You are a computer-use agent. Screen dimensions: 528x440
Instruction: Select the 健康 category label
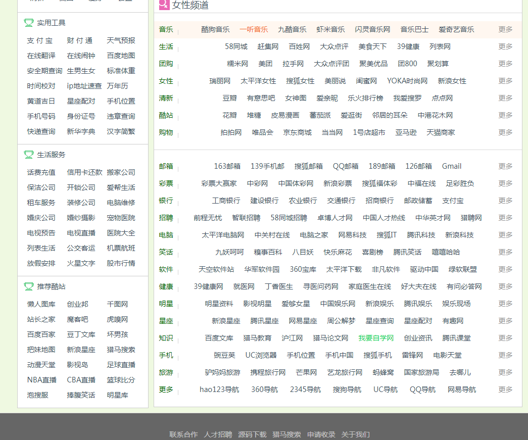coord(166,286)
